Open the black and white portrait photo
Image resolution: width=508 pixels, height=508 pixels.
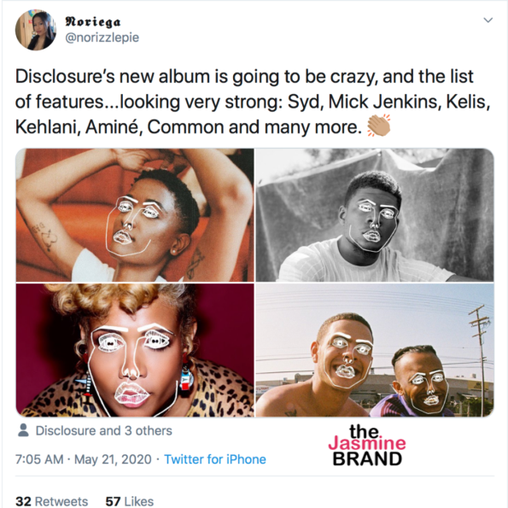(x=375, y=215)
